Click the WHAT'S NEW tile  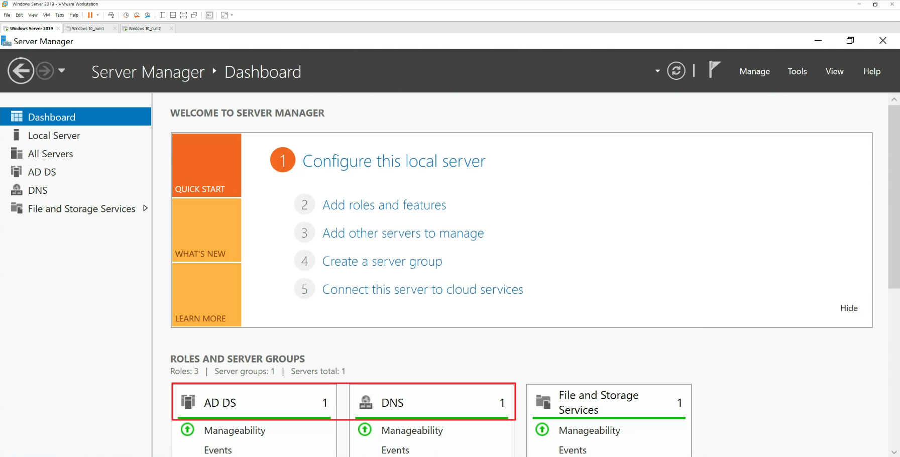point(206,230)
